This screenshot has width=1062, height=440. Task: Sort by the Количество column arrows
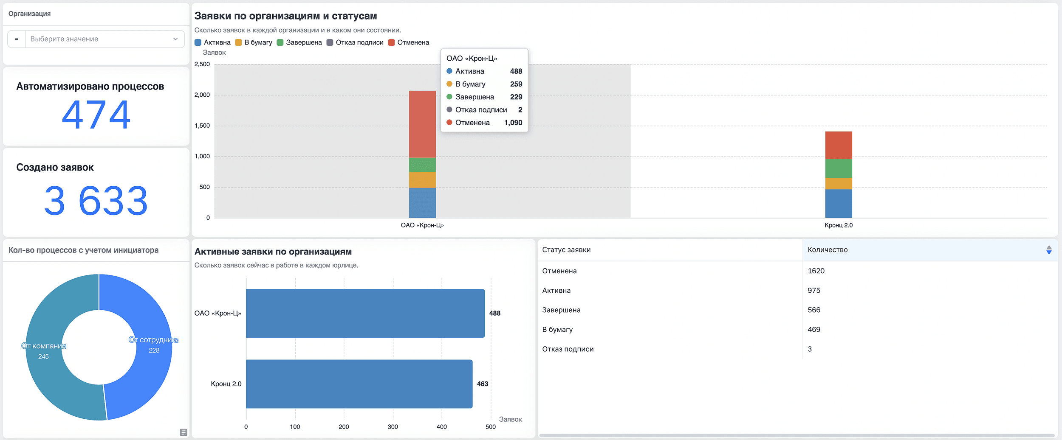[x=1049, y=250]
